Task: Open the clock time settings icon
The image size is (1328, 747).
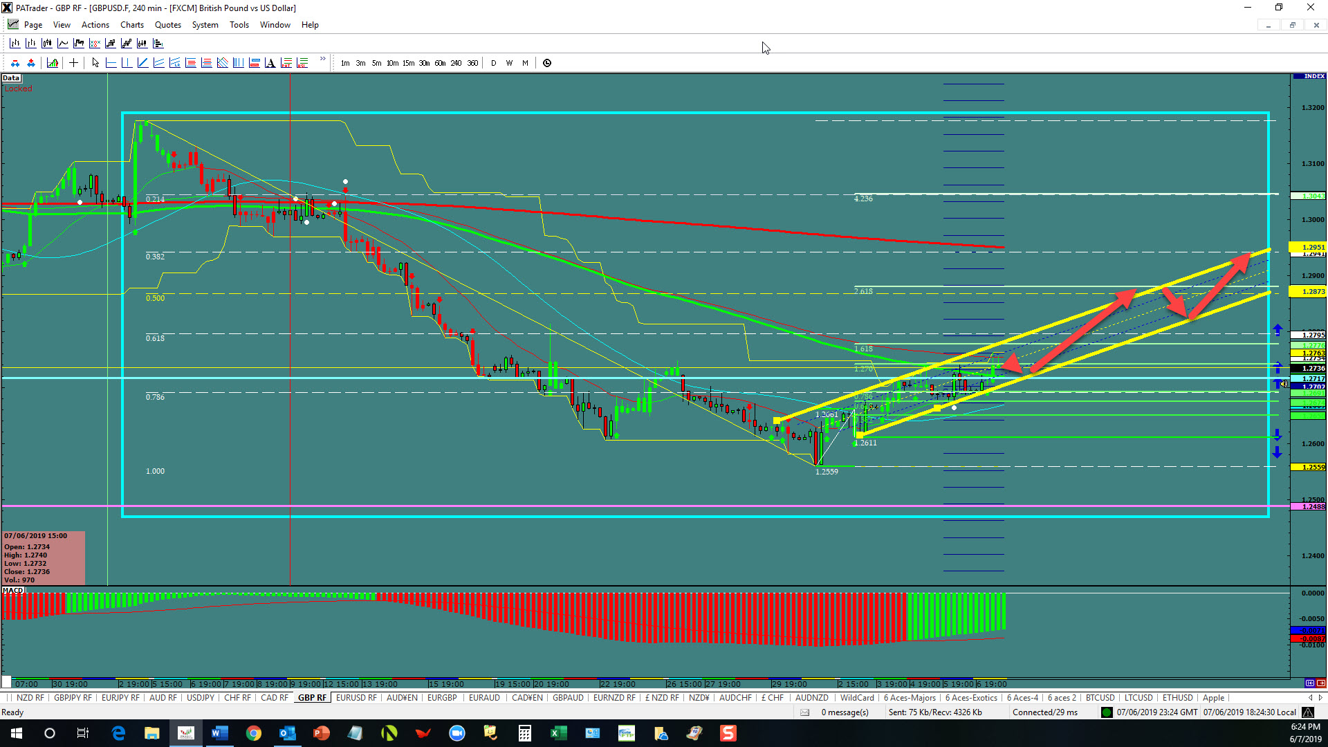Action: coord(547,63)
